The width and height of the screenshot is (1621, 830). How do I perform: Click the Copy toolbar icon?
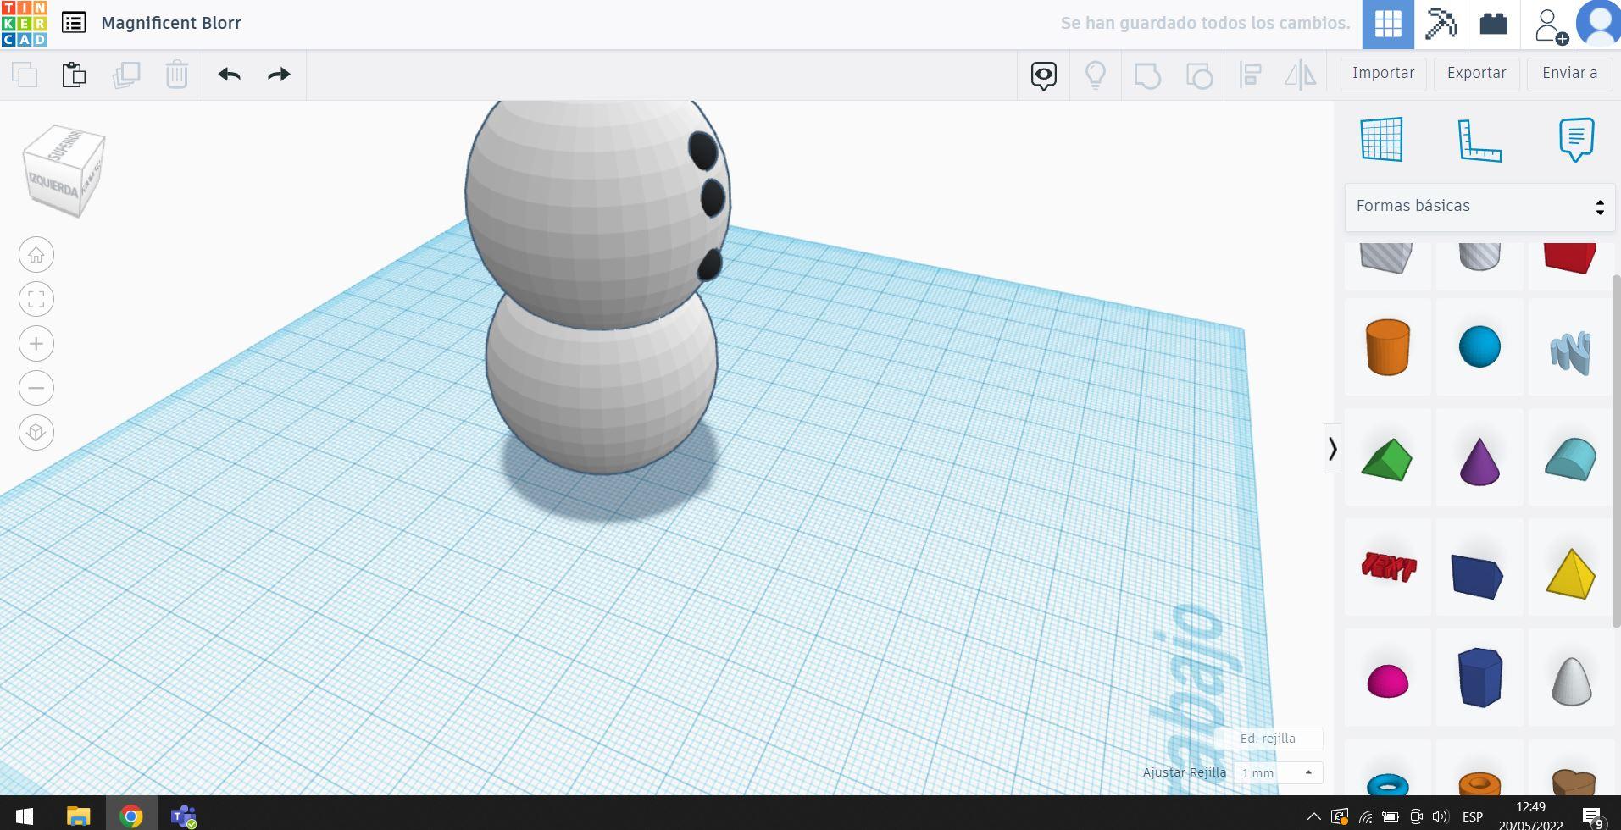25,75
